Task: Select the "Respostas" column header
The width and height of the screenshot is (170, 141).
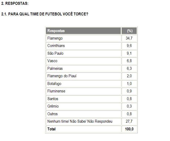Action: point(56,31)
